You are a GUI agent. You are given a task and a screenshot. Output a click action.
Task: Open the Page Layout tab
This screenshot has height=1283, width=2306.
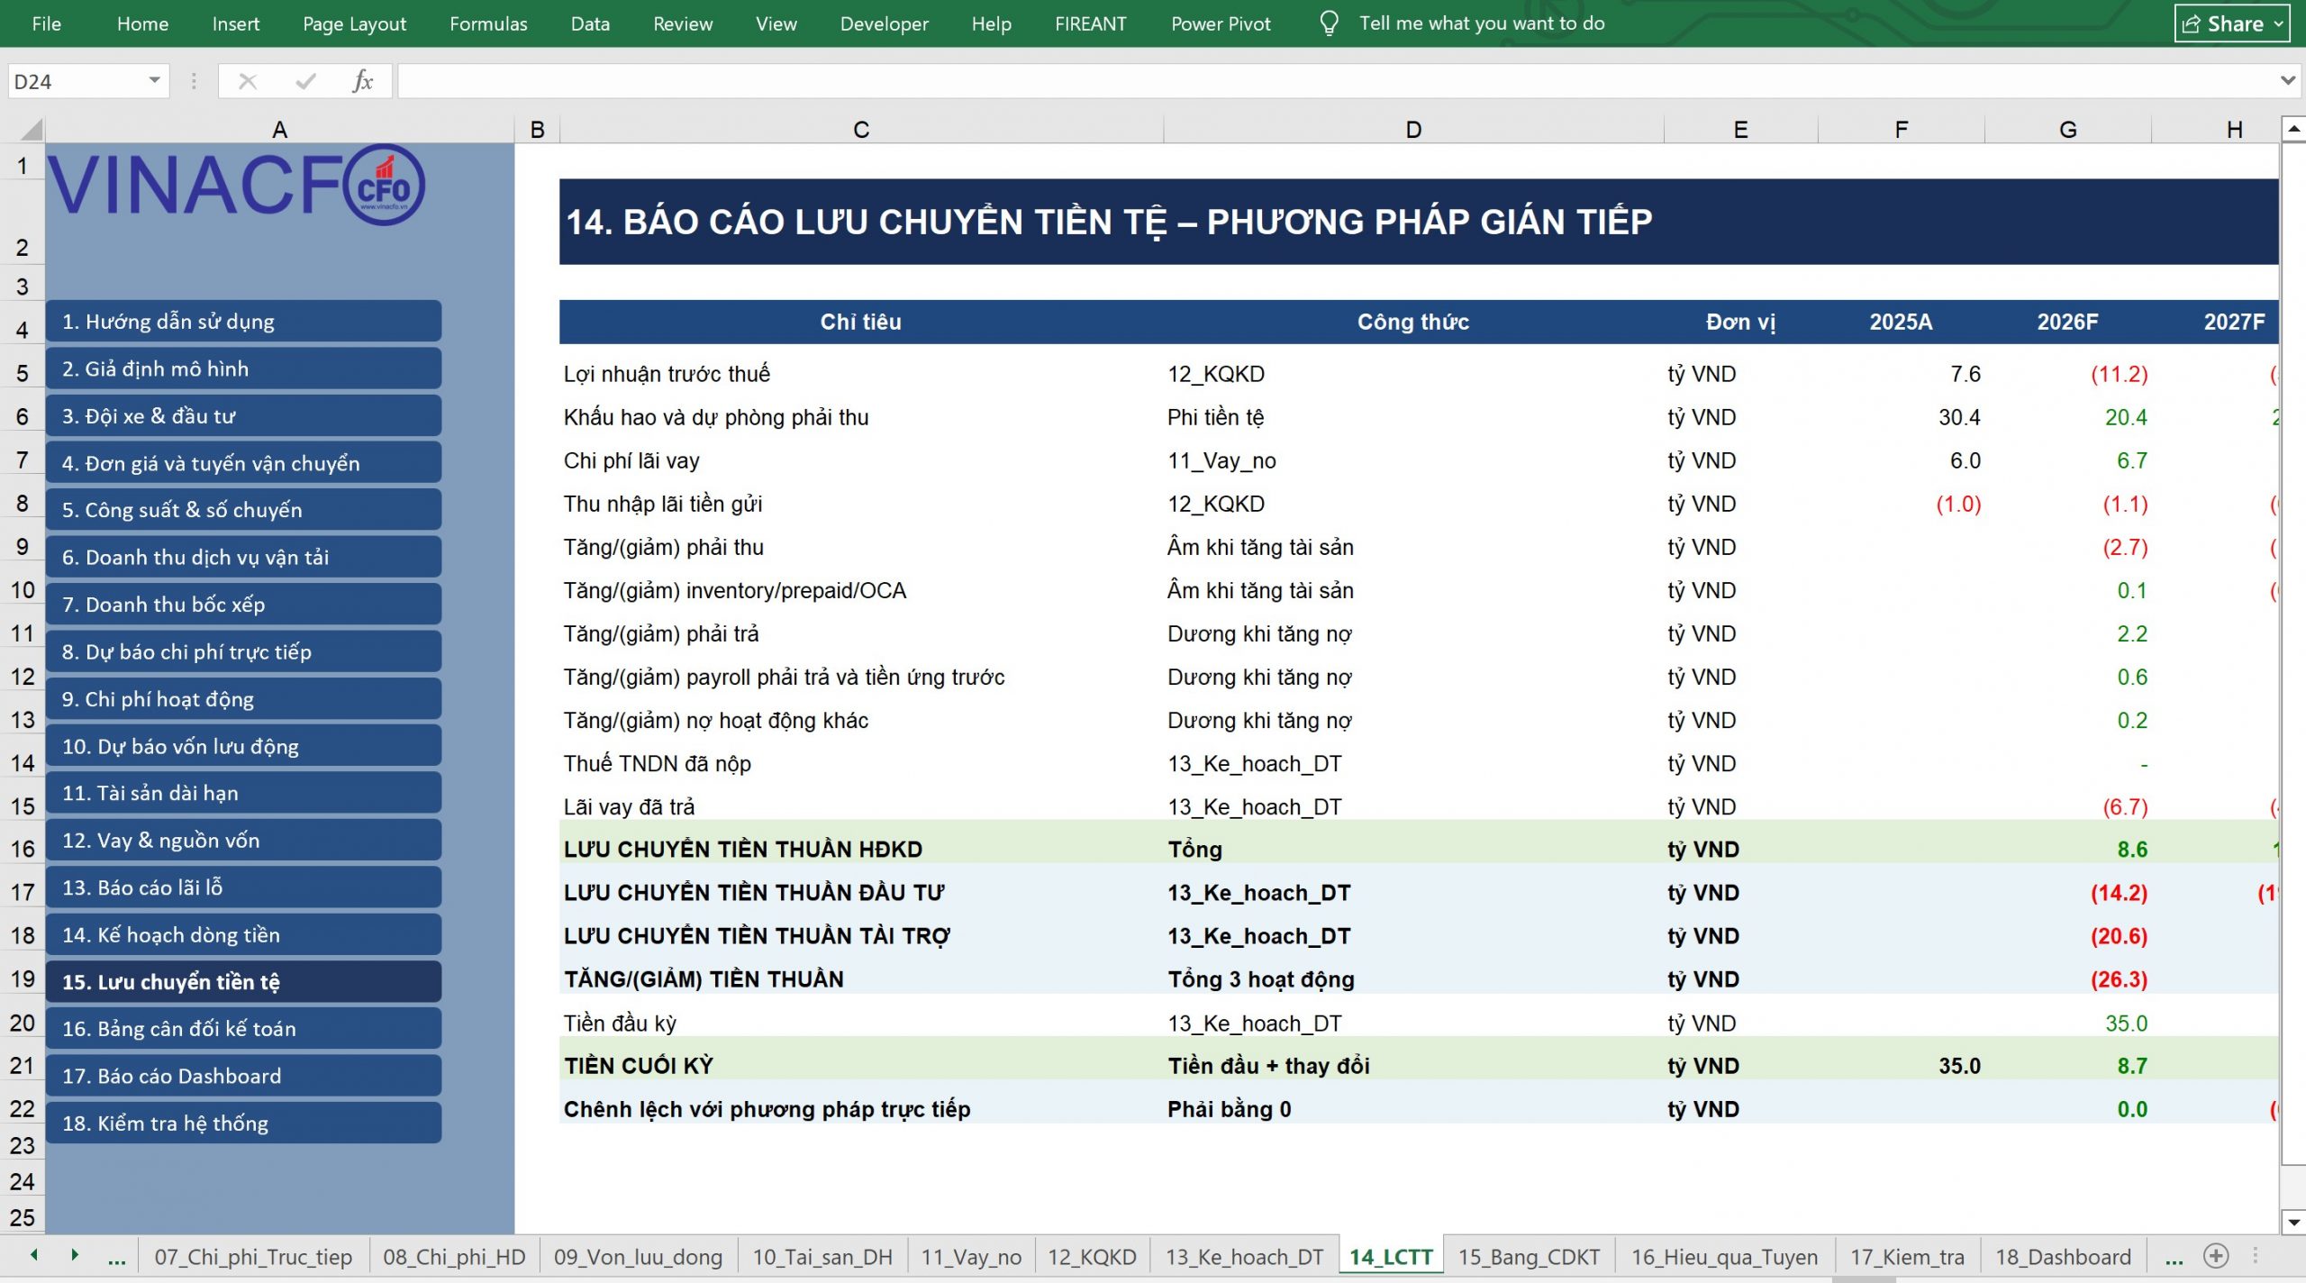(354, 23)
